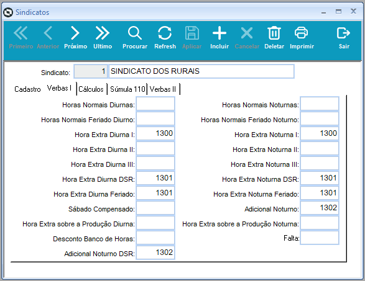The image size is (365, 281).
Task: Click Adicional Noturno DSR field
Action: point(155,252)
